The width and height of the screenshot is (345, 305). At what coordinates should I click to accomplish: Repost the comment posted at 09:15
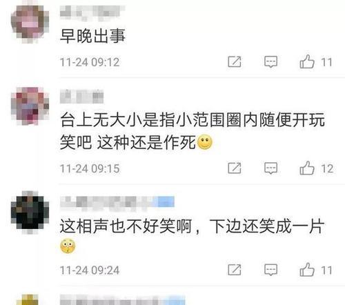click(x=235, y=168)
